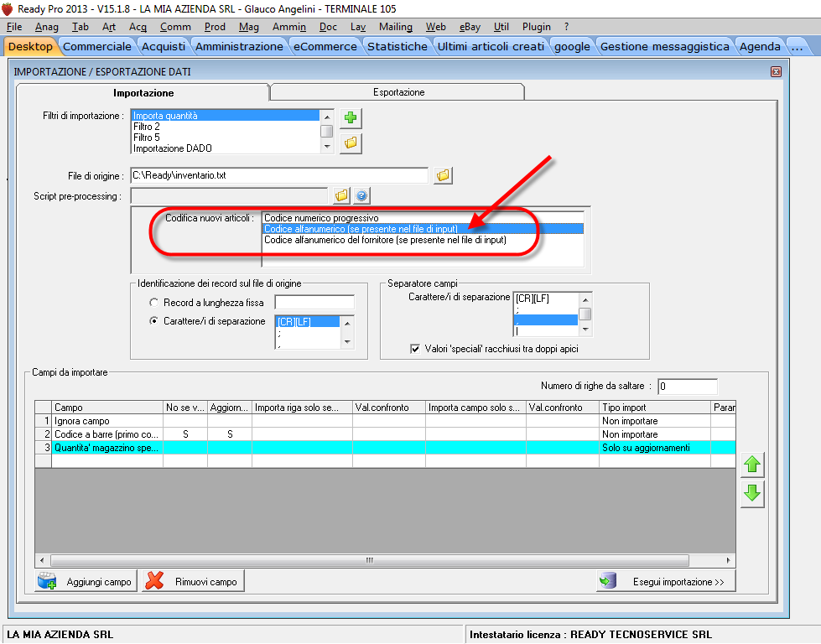Screen dimensions: 821x644
Task: Open filter folder icon below green plus
Action: click(x=351, y=143)
